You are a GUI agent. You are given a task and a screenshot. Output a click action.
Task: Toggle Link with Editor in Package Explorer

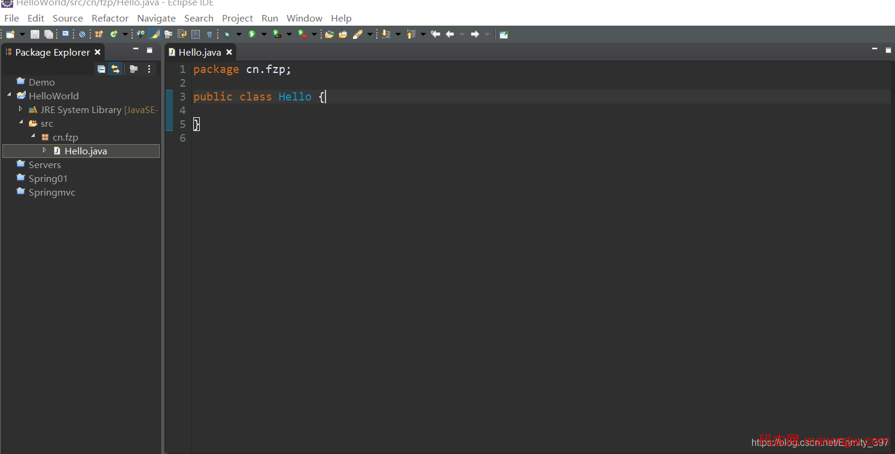pyautogui.click(x=115, y=68)
